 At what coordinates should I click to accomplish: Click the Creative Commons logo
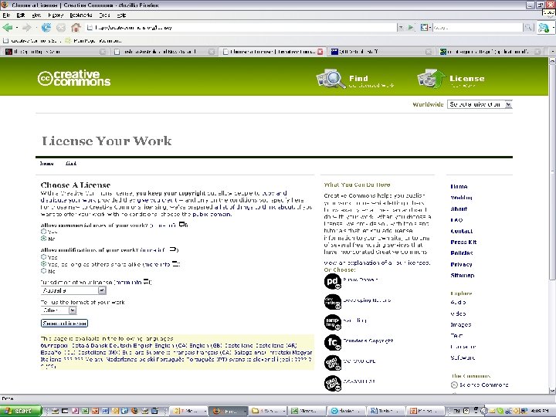click(74, 78)
